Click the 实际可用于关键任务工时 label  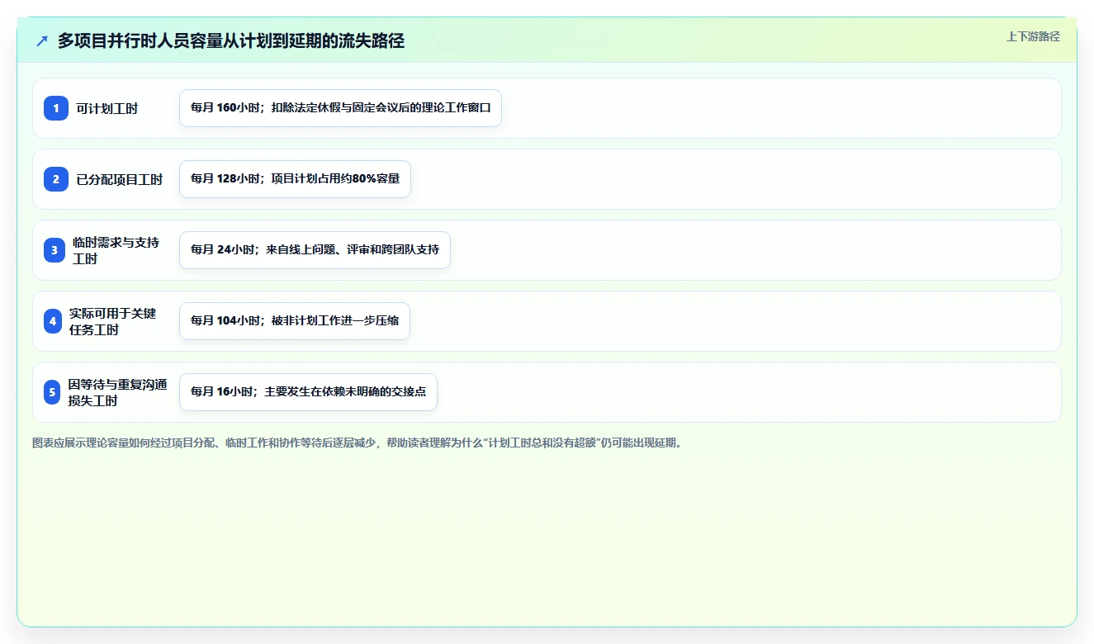(x=113, y=321)
